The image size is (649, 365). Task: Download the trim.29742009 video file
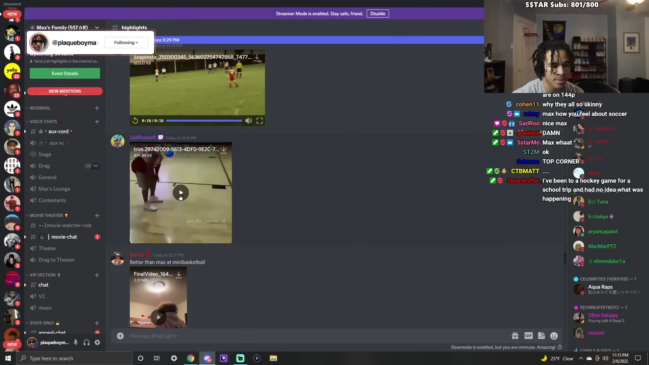coord(224,150)
